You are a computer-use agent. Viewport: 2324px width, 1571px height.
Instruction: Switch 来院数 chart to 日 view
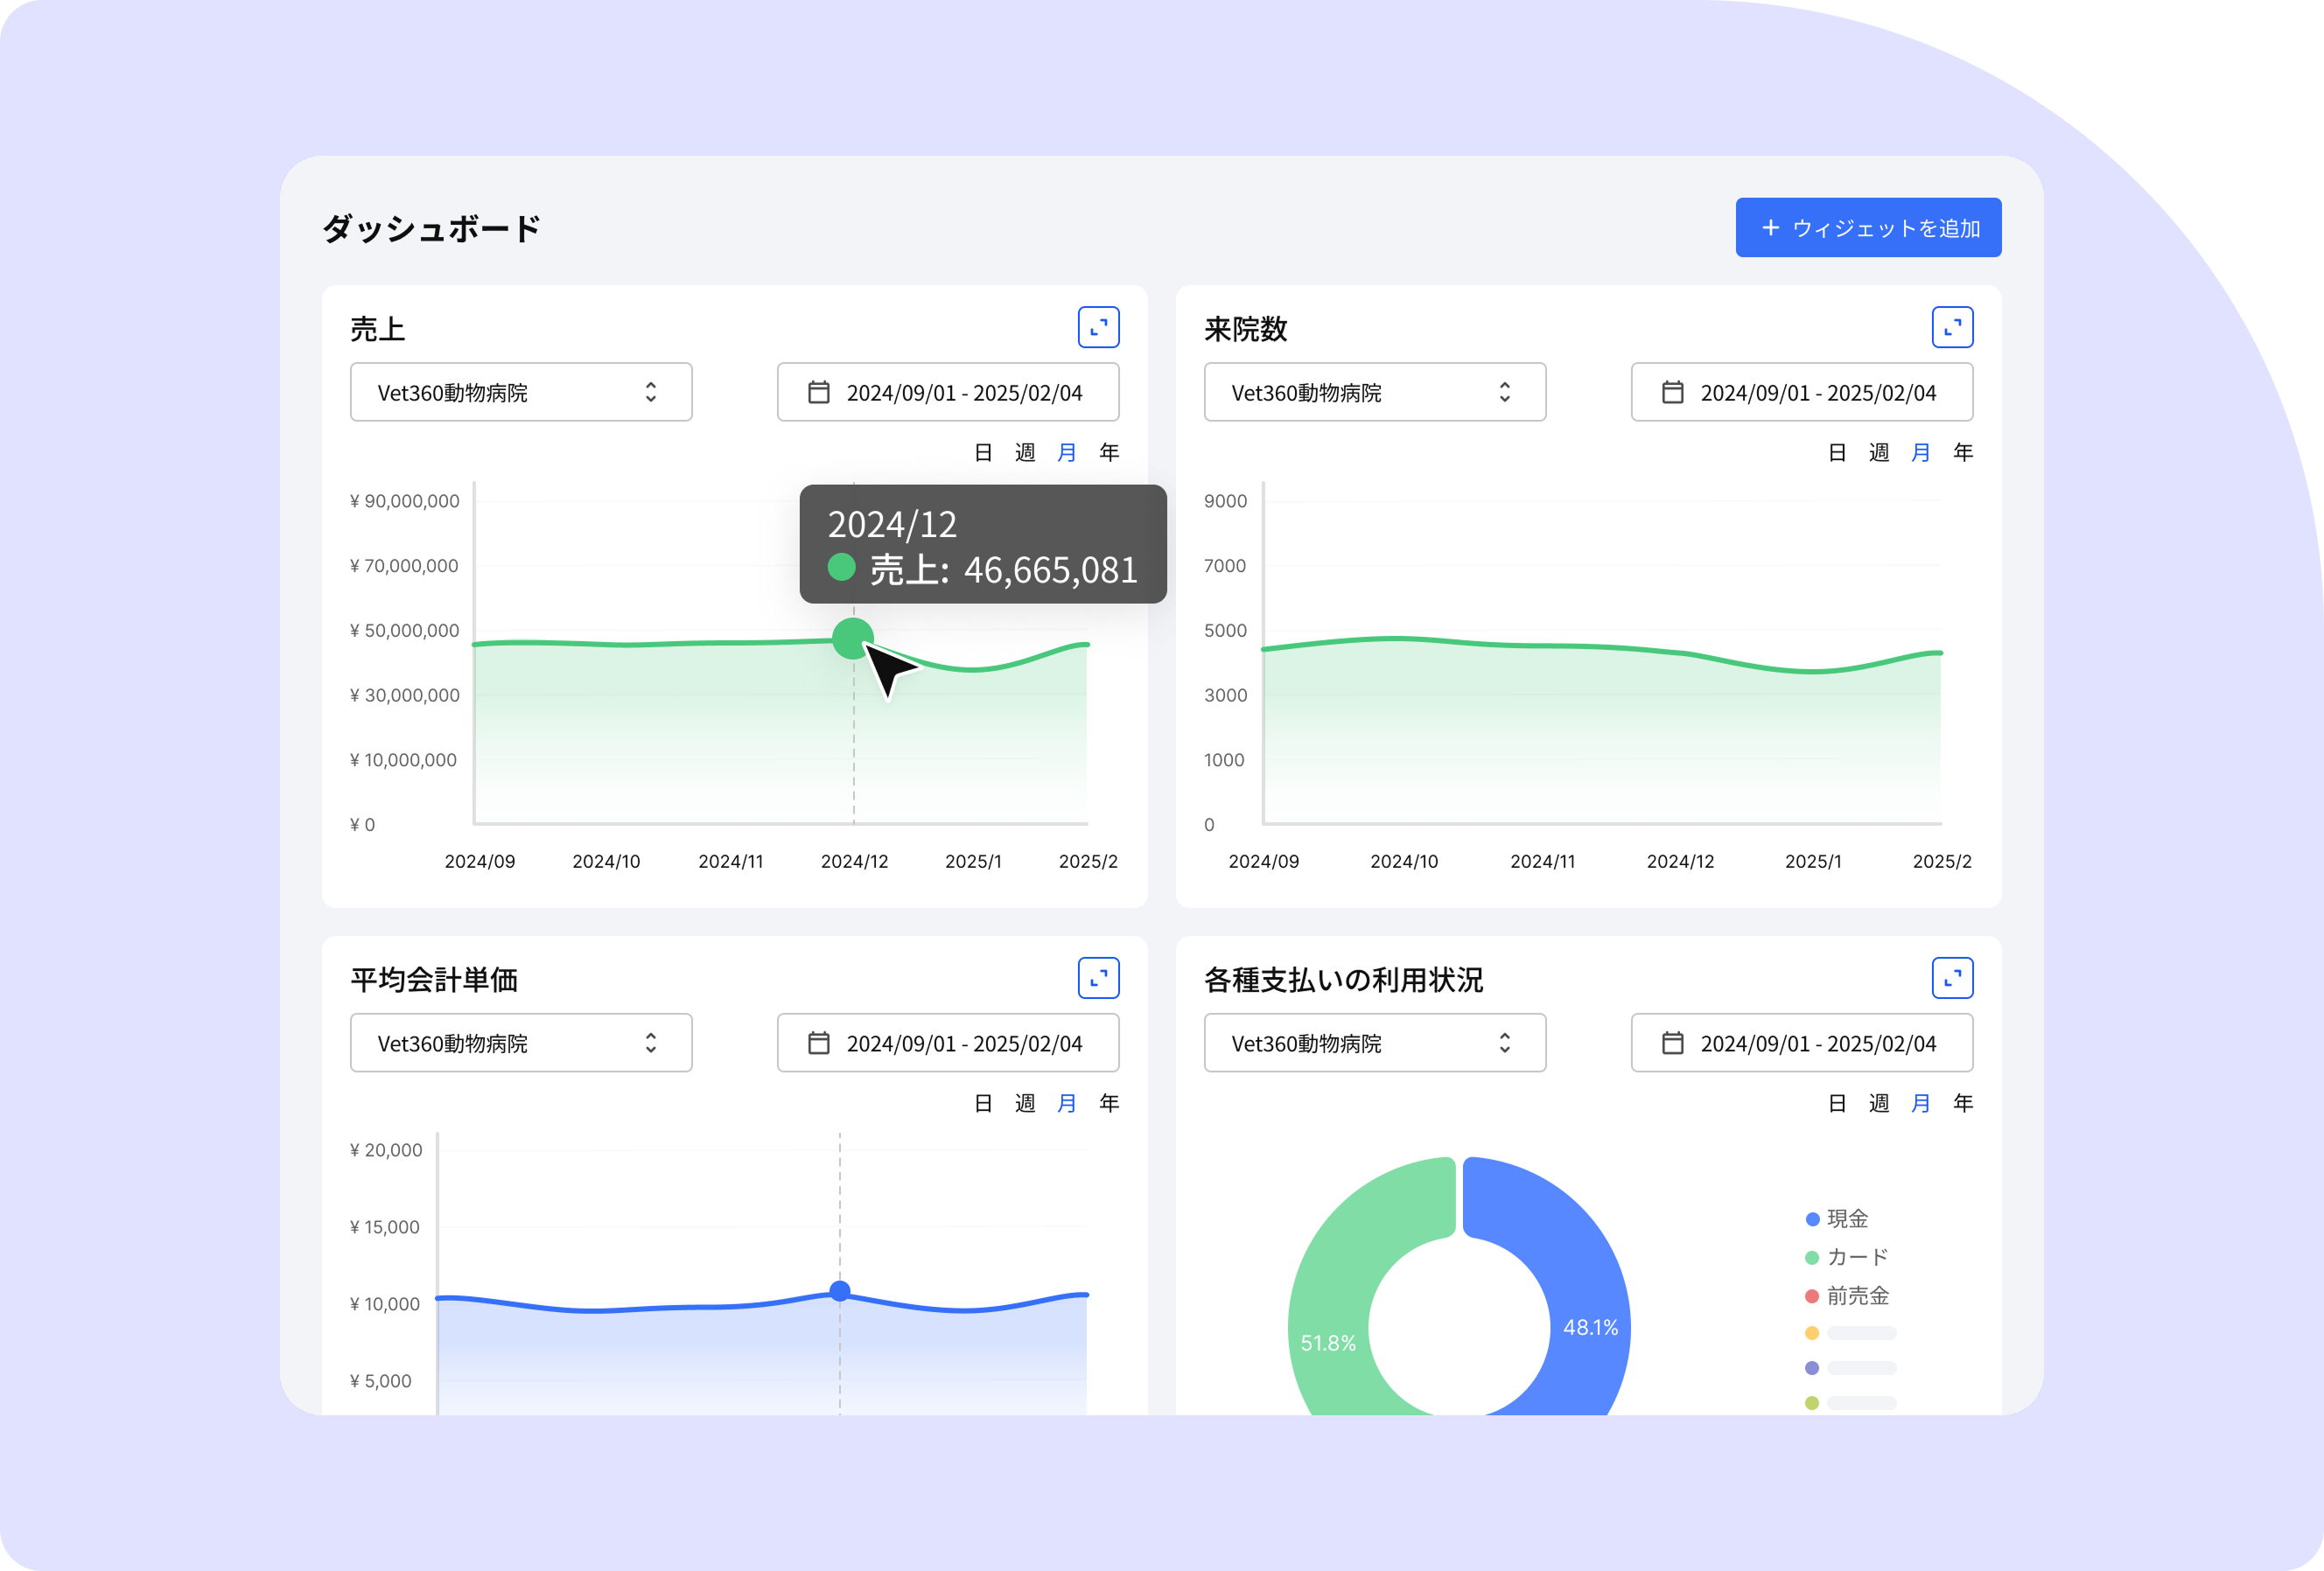(x=1837, y=453)
